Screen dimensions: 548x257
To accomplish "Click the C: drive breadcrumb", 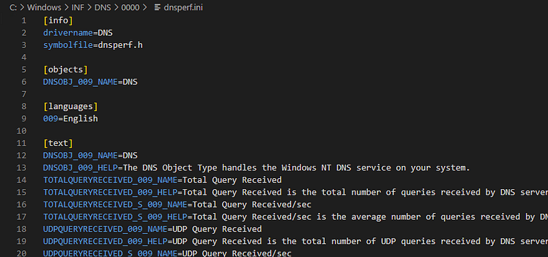I will (13, 8).
